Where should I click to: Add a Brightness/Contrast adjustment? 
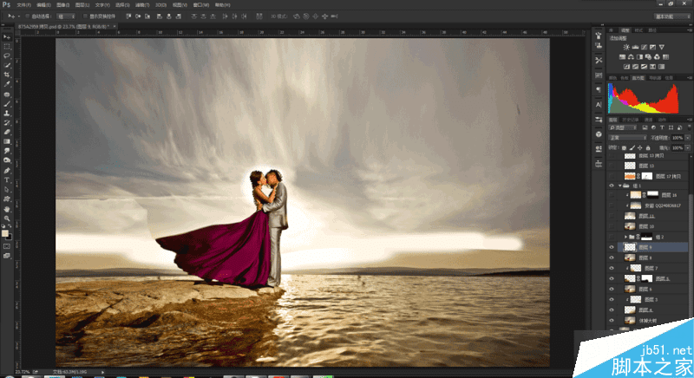point(626,47)
